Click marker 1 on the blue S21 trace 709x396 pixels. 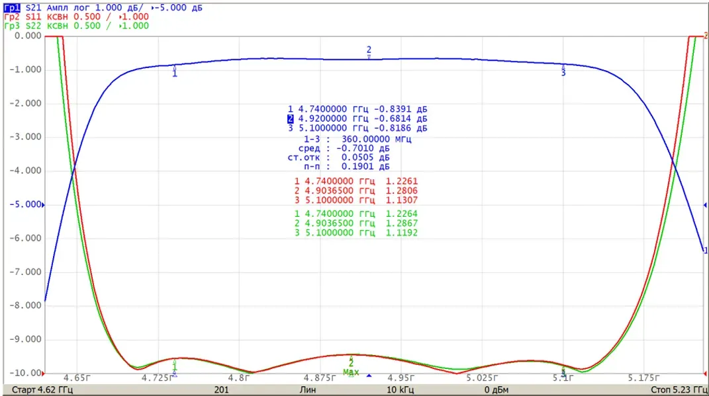pyautogui.click(x=175, y=71)
